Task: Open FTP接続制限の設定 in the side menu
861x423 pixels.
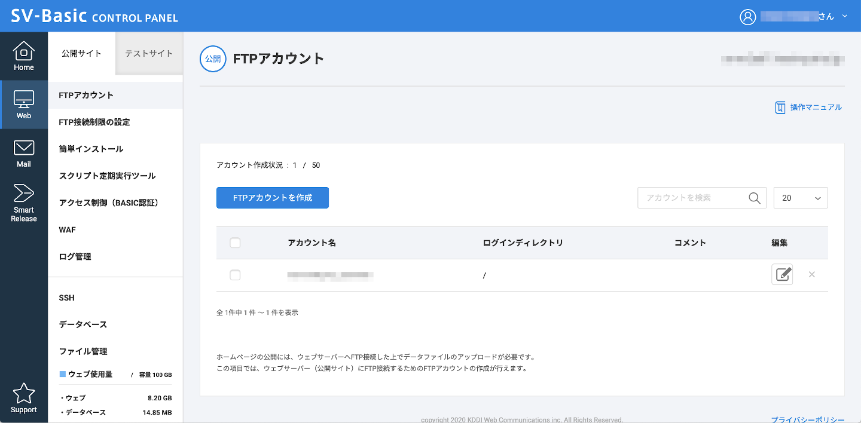Action: coord(96,122)
